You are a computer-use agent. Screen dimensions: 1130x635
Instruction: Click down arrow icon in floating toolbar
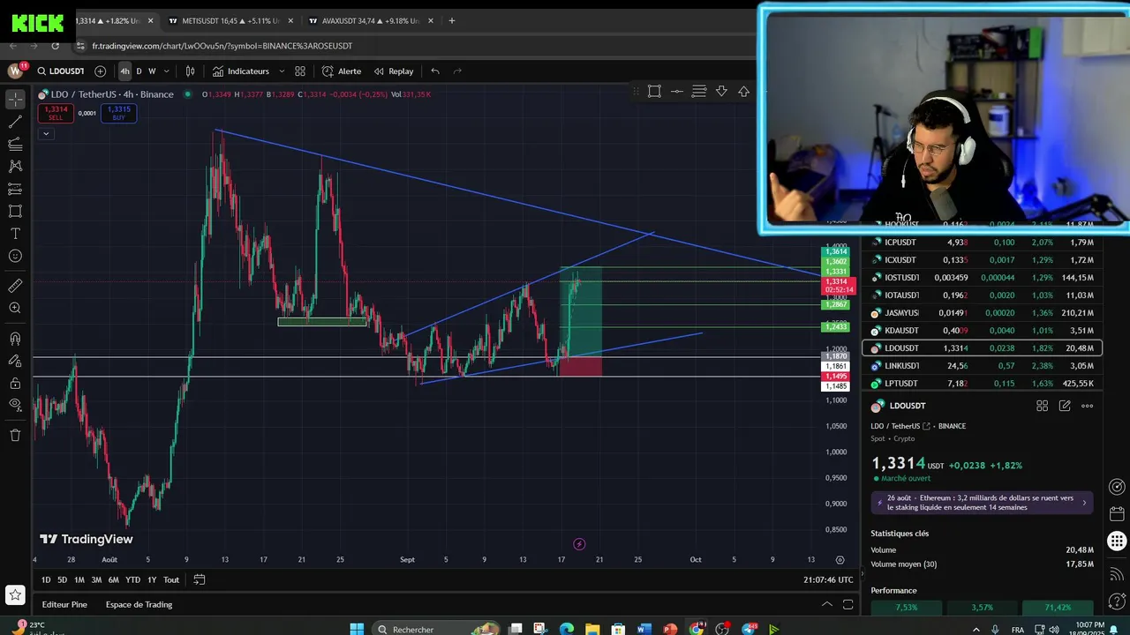721,91
